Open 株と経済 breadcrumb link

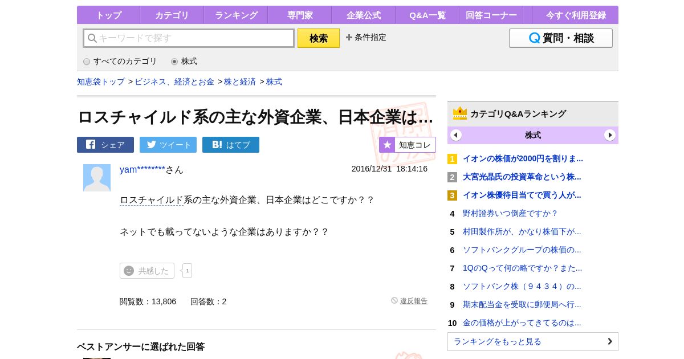click(x=240, y=81)
